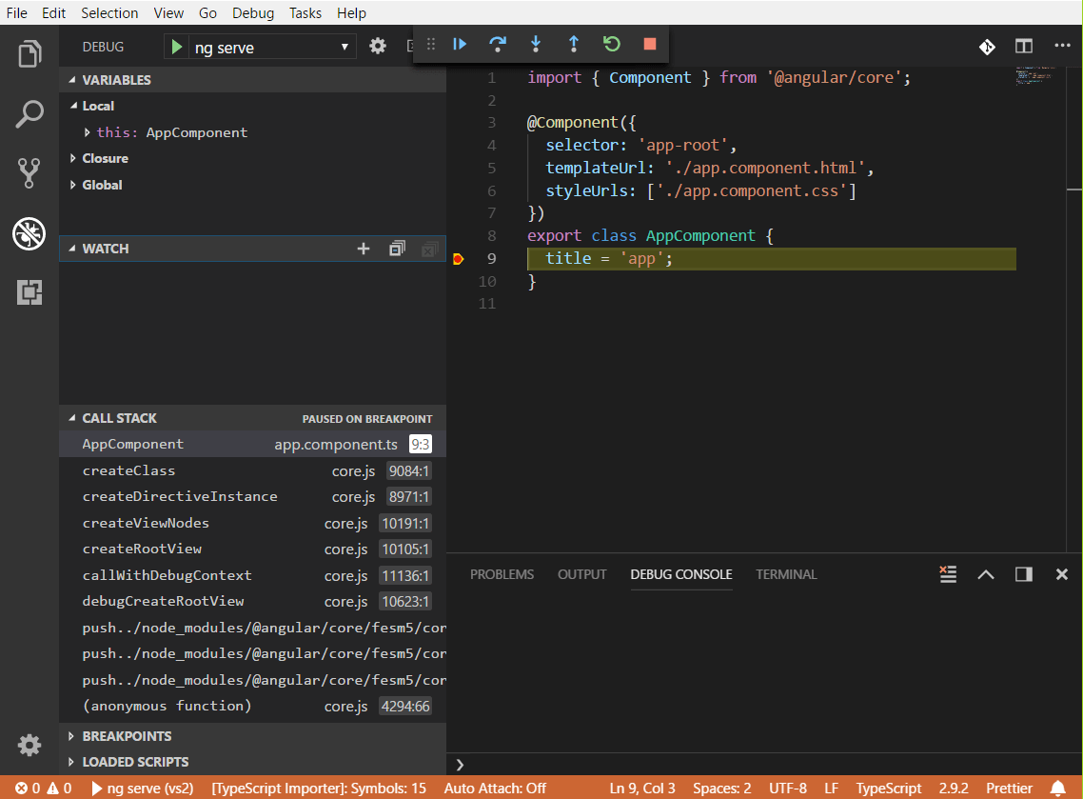
Task: Step into the function
Action: coord(536,44)
